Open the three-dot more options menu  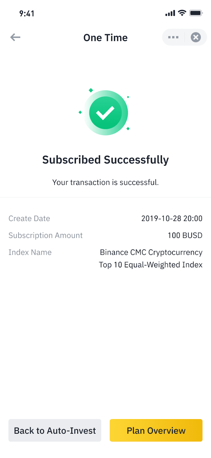click(173, 37)
